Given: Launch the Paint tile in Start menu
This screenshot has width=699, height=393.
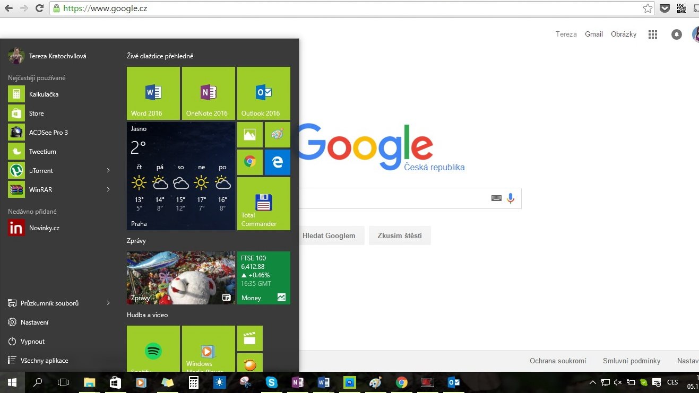Looking at the screenshot, I should coord(278,135).
